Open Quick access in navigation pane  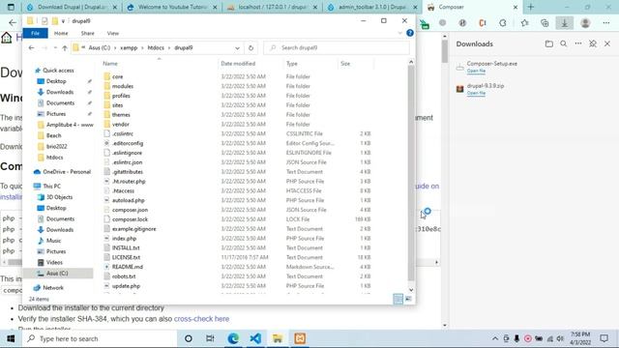58,71
